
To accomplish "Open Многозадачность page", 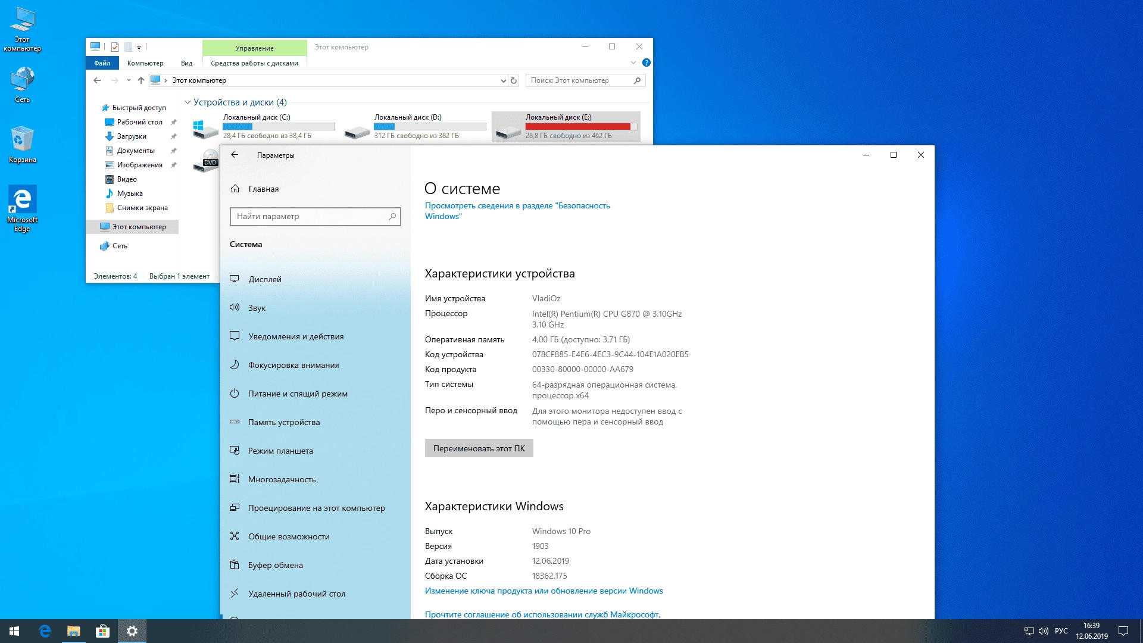I will pos(316,479).
